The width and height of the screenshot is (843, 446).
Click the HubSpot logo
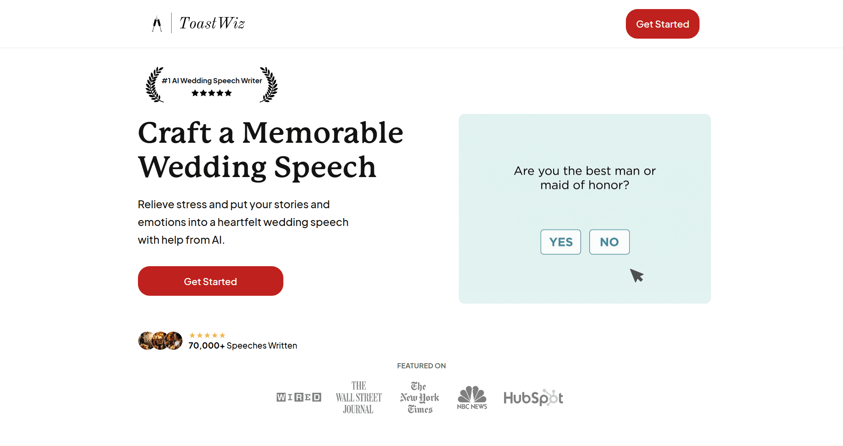[x=533, y=397]
